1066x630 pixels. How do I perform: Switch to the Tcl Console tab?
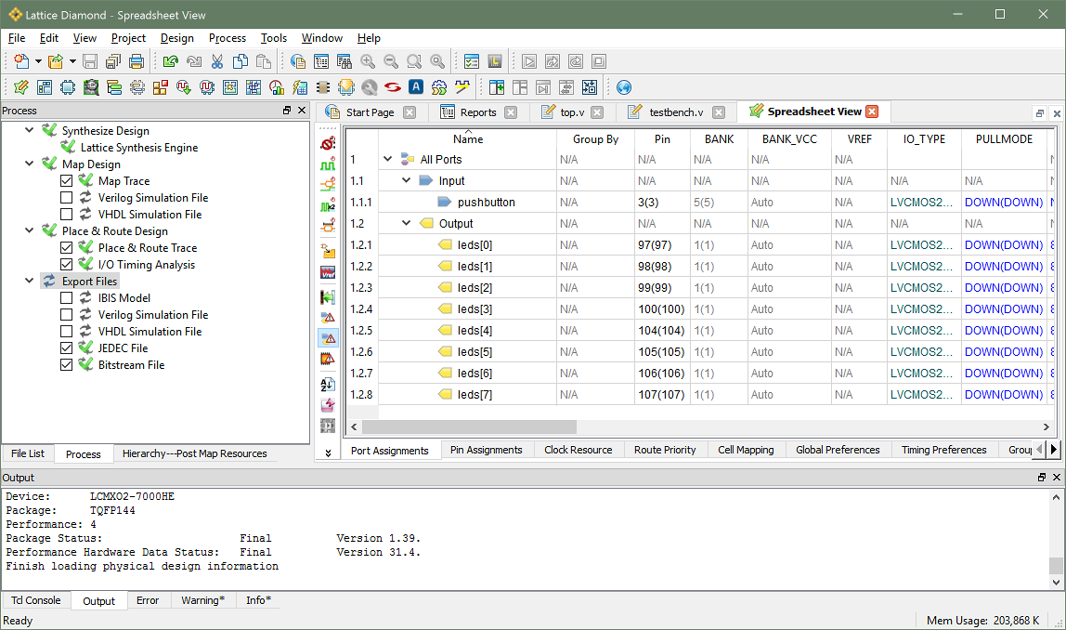coord(36,600)
